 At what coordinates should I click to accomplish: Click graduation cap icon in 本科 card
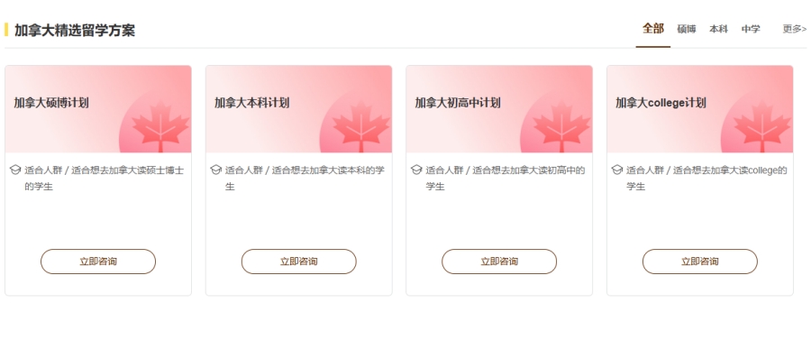(x=215, y=170)
